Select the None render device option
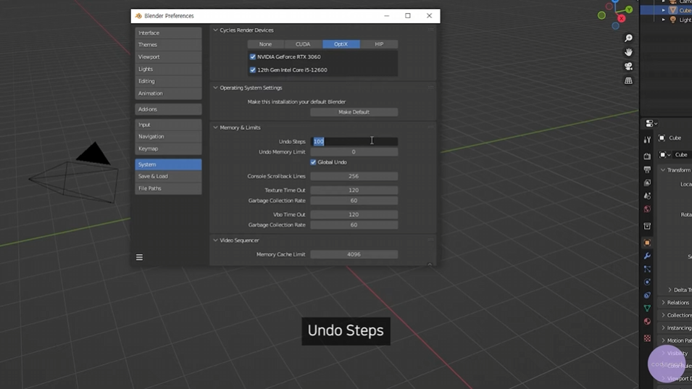This screenshot has height=389, width=692. pos(266,44)
